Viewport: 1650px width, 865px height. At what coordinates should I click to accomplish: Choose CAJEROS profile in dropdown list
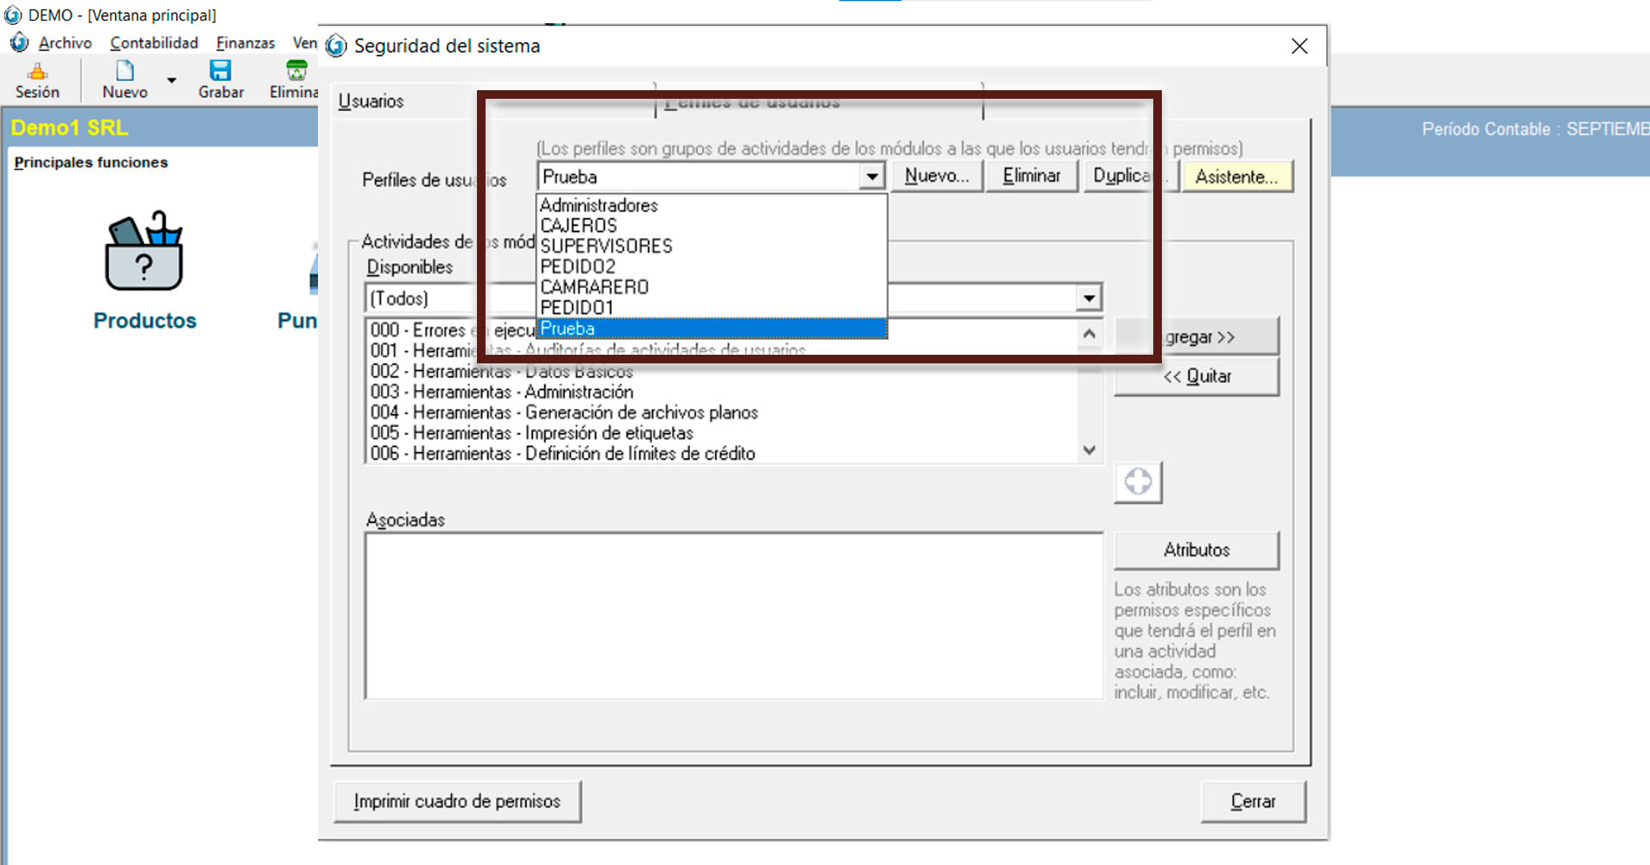[578, 226]
